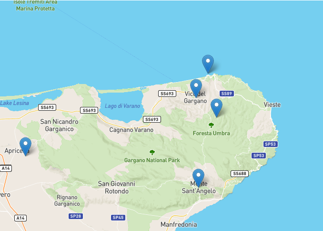Image resolution: width=323 pixels, height=231 pixels.
Task: Click the Foresta Umbra tree icon
Action: click(x=211, y=125)
